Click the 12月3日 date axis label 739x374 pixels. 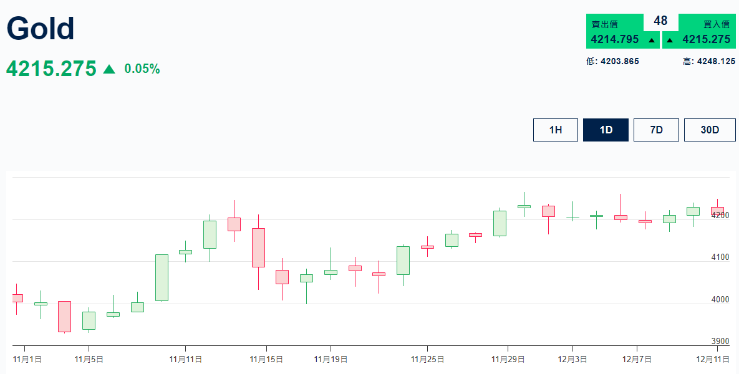click(572, 359)
